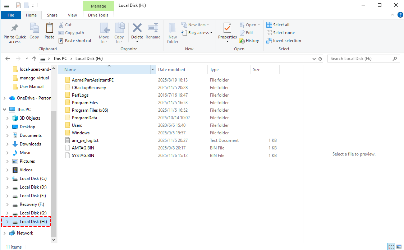The height and width of the screenshot is (250, 404).
Task: Select the am_pe_log.txt file
Action: [85, 140]
